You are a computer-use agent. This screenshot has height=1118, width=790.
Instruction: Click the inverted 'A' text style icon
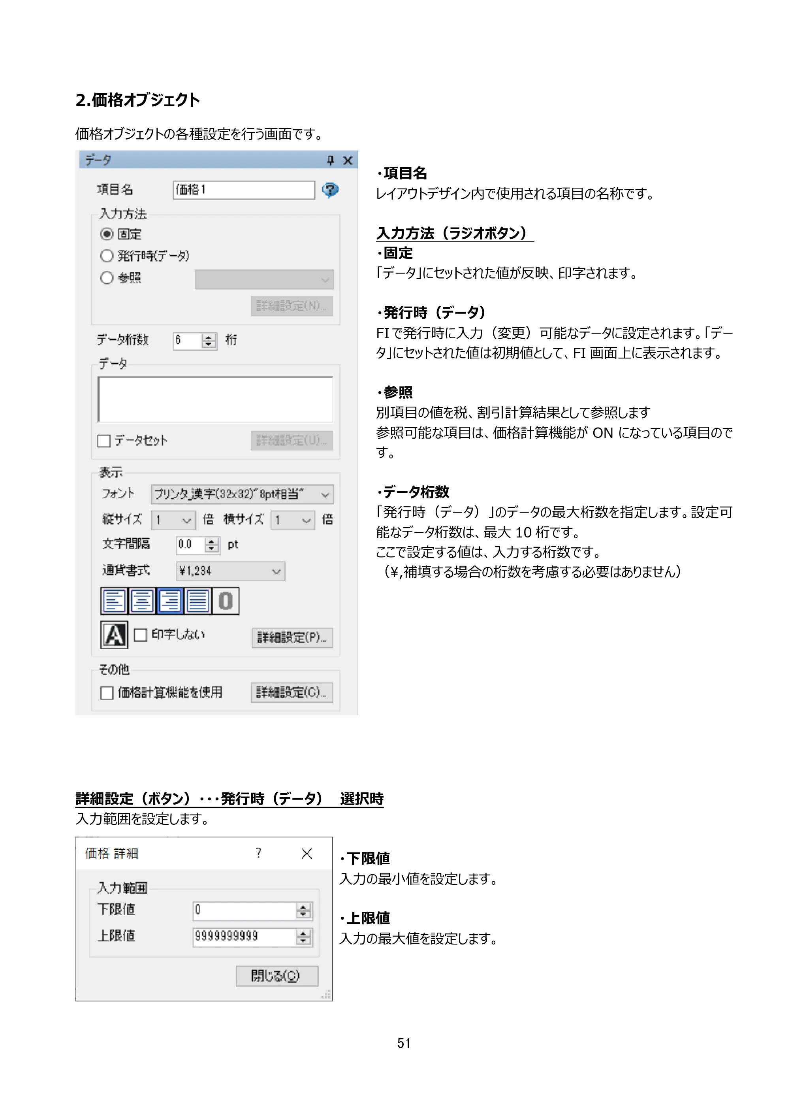point(114,634)
